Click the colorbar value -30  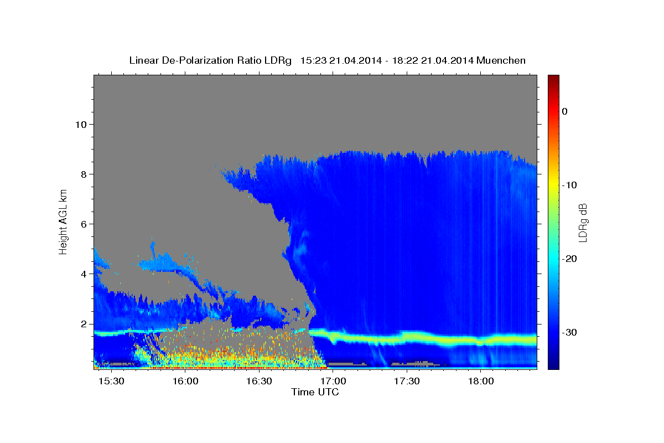[x=570, y=332]
